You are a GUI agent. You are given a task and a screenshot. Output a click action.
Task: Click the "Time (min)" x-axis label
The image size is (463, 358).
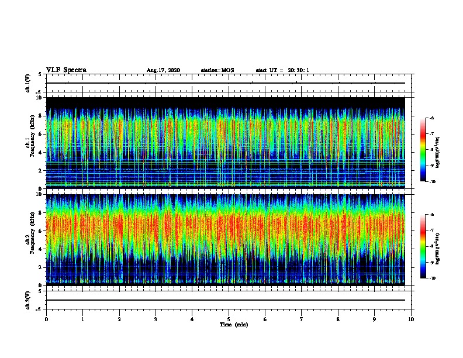pos(234,325)
